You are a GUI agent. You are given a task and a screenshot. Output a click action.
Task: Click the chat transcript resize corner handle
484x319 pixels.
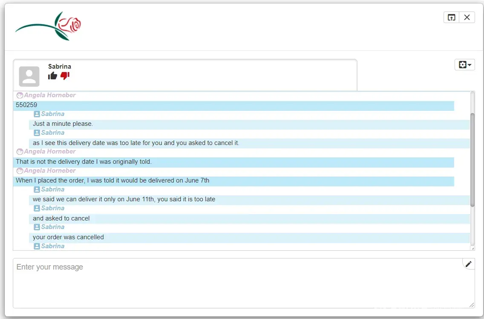pyautogui.click(x=472, y=248)
